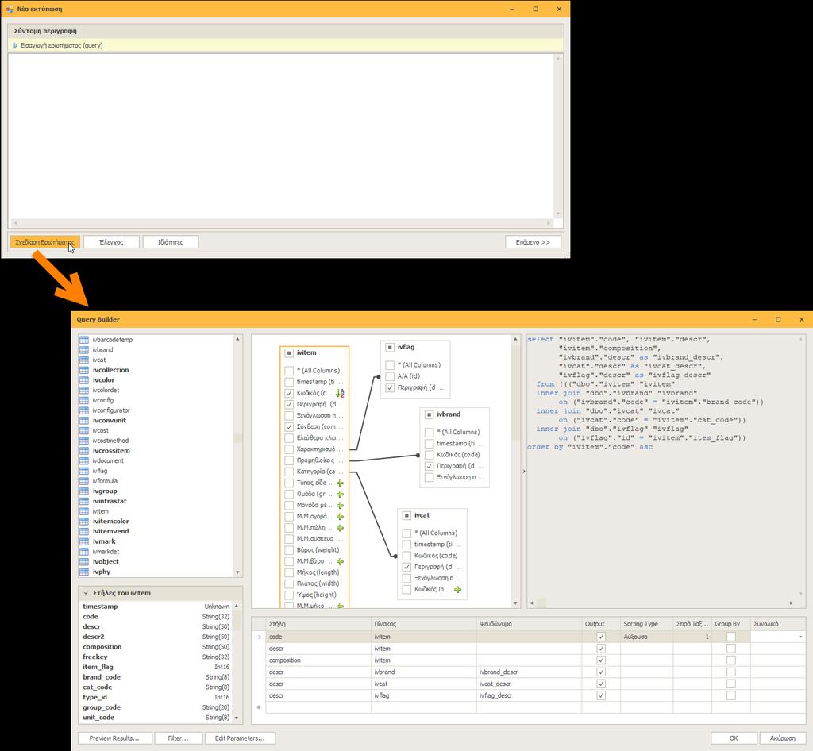Click the Sorting Type column header

(646, 624)
